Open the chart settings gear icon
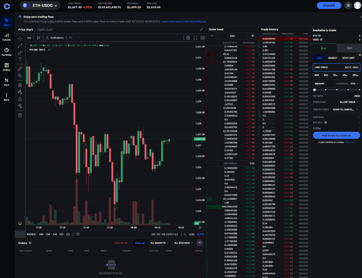Screen dimensions: 362x278 click(188, 38)
